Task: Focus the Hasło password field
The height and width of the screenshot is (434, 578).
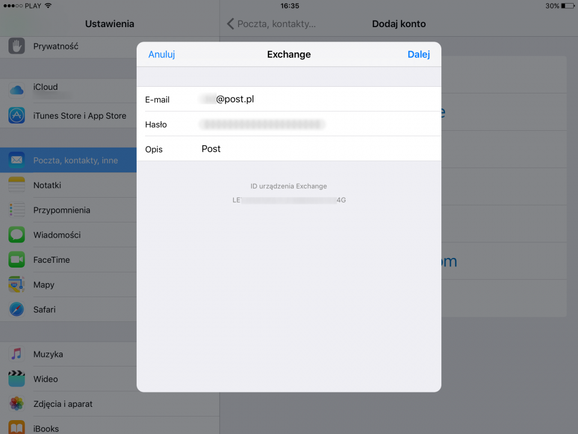Action: (289, 124)
